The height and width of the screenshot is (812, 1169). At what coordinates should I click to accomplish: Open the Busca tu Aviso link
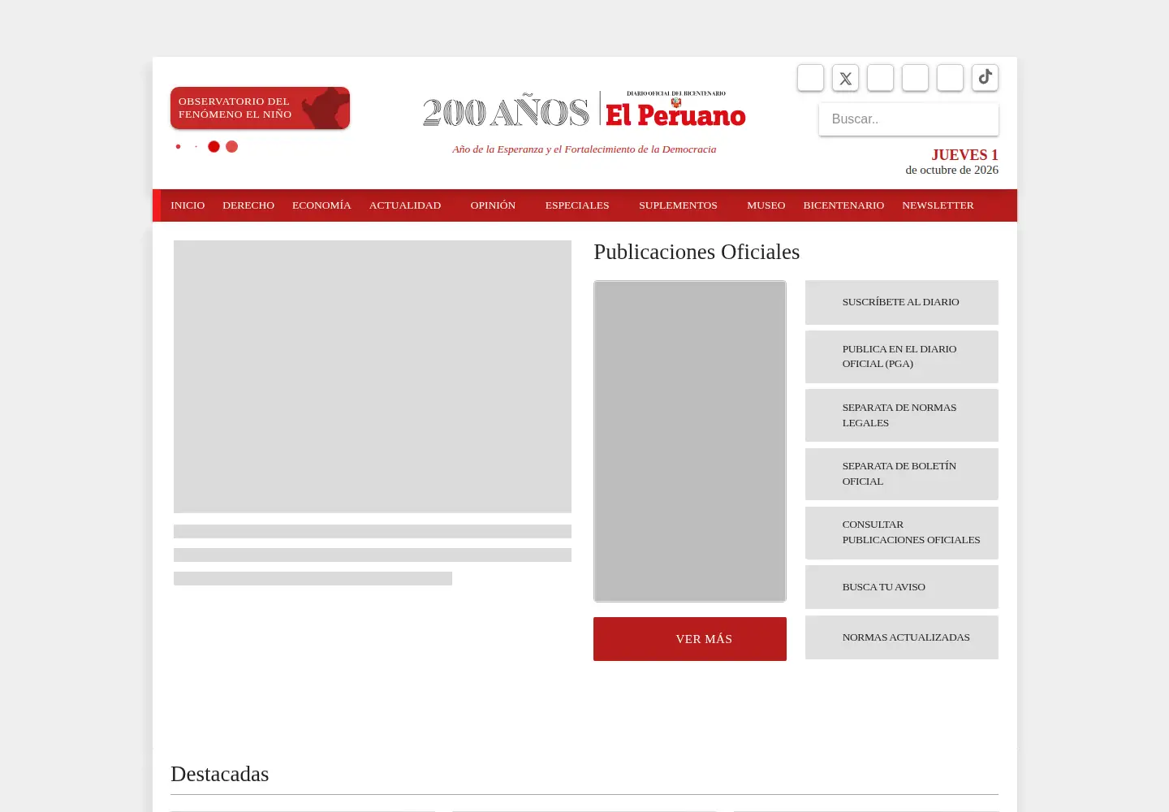(902, 587)
